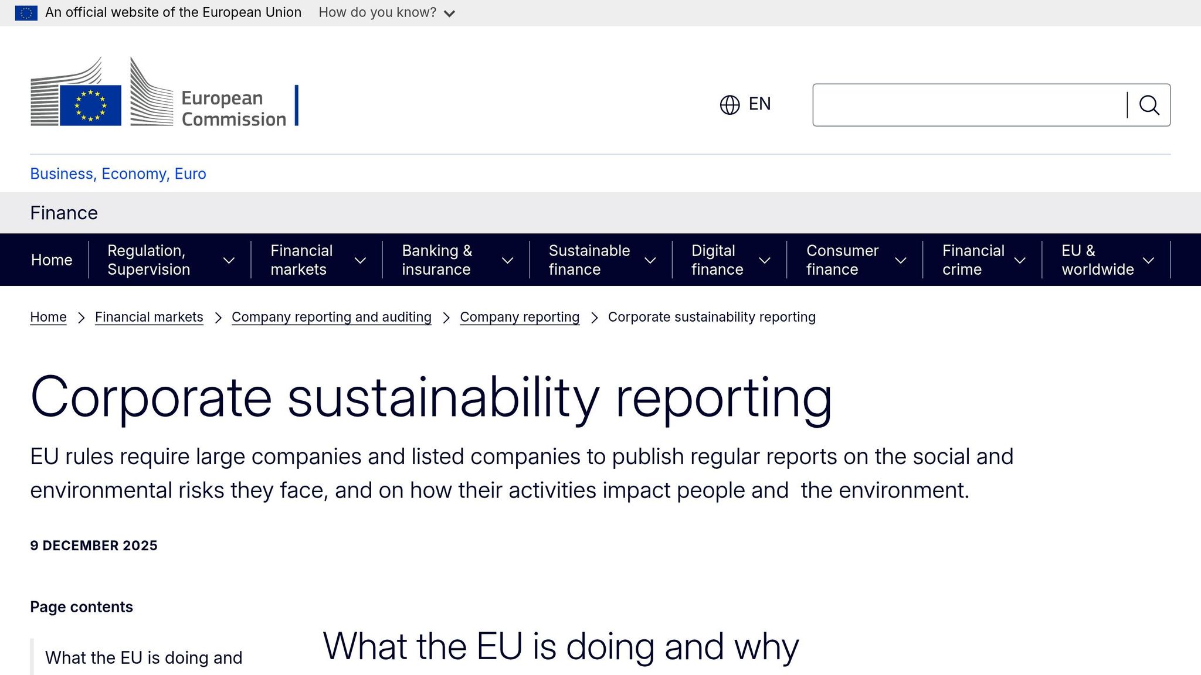
Task: Expand the Consumer finance chevron
Action: coord(901,260)
